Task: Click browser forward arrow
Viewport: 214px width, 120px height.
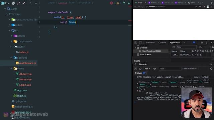Action: click(139, 7)
